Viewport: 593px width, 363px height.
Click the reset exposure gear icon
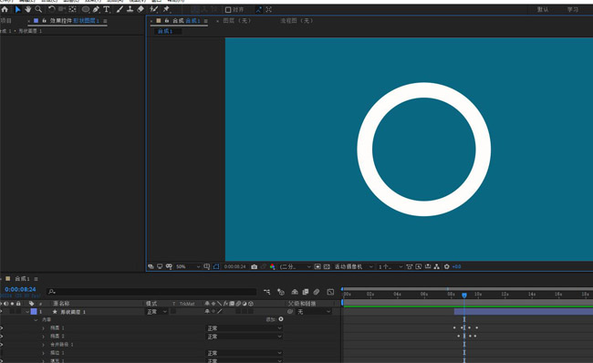tap(447, 266)
